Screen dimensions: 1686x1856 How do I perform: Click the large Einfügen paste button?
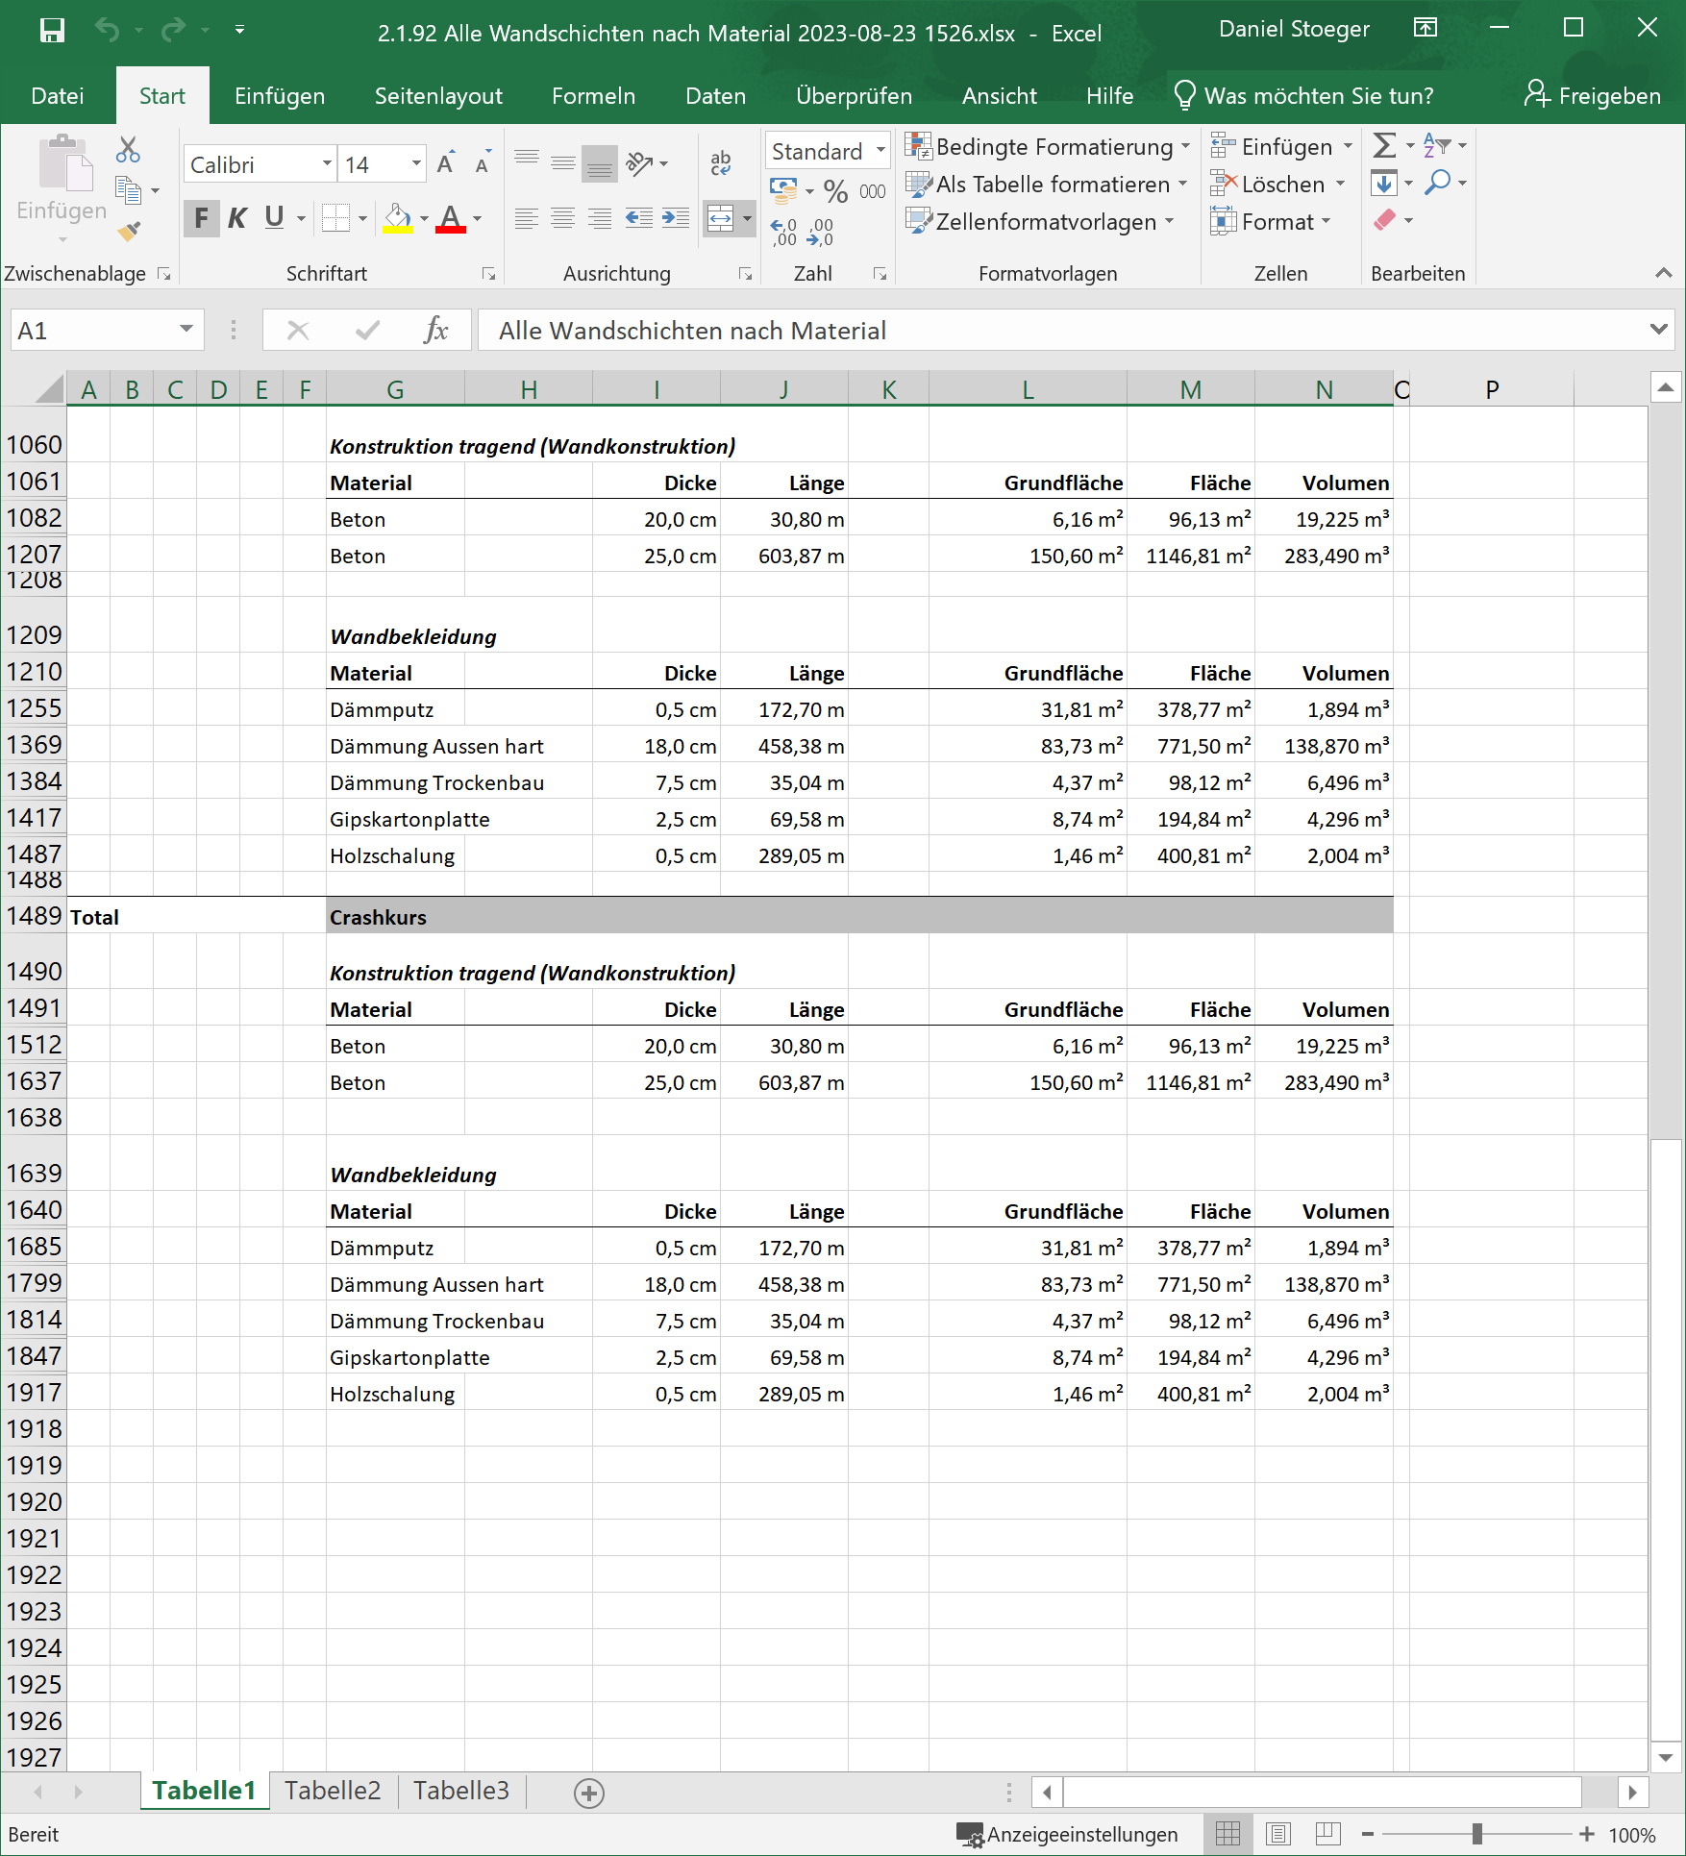click(x=62, y=178)
